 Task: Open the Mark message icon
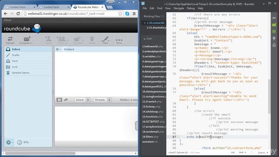105,40
